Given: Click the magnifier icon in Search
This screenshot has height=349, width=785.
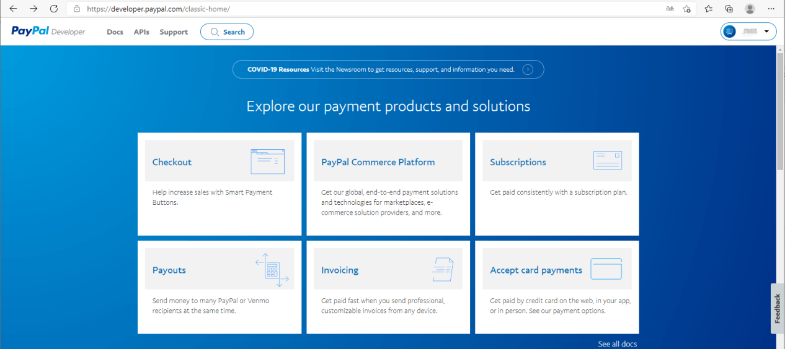Looking at the screenshot, I should (215, 32).
